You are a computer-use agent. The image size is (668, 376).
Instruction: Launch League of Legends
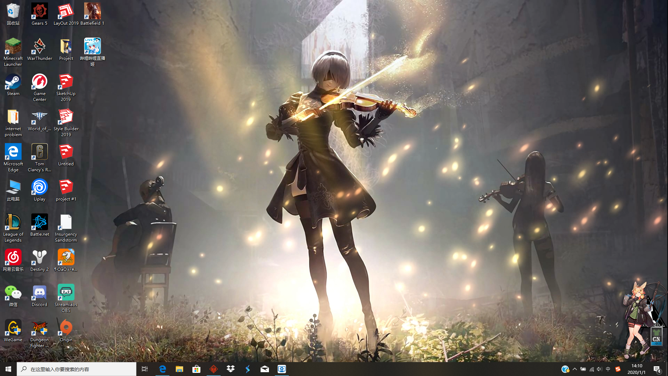[x=13, y=221]
